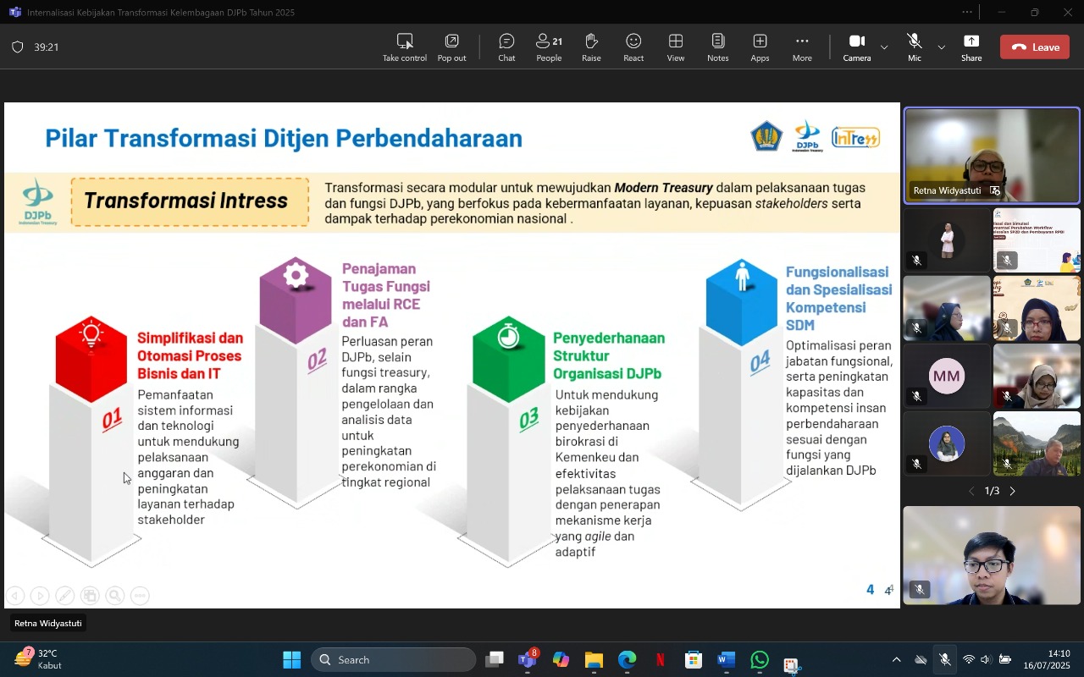Go to previous slide arrow control
This screenshot has height=677, width=1084.
[14, 596]
